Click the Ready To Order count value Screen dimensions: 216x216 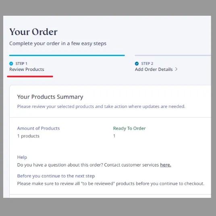coord(114,136)
